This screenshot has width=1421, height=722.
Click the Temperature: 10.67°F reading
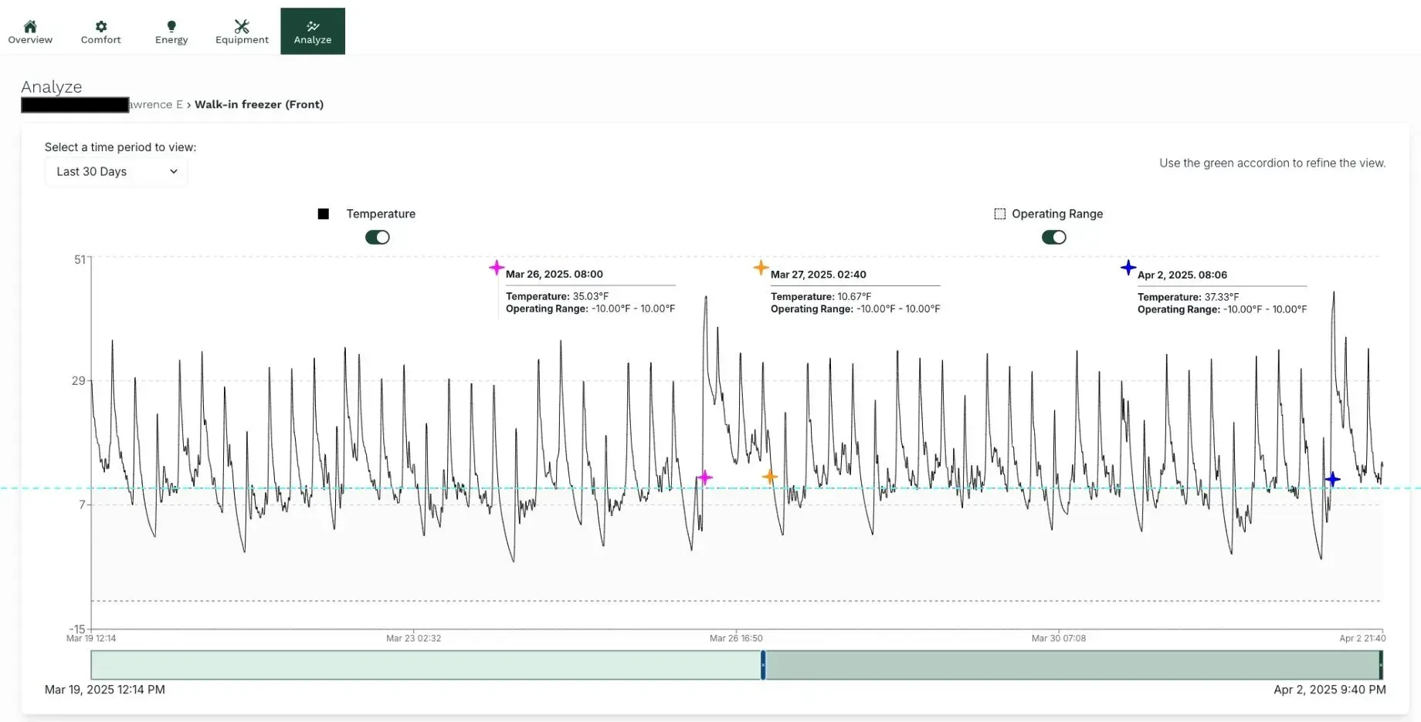[x=821, y=296]
